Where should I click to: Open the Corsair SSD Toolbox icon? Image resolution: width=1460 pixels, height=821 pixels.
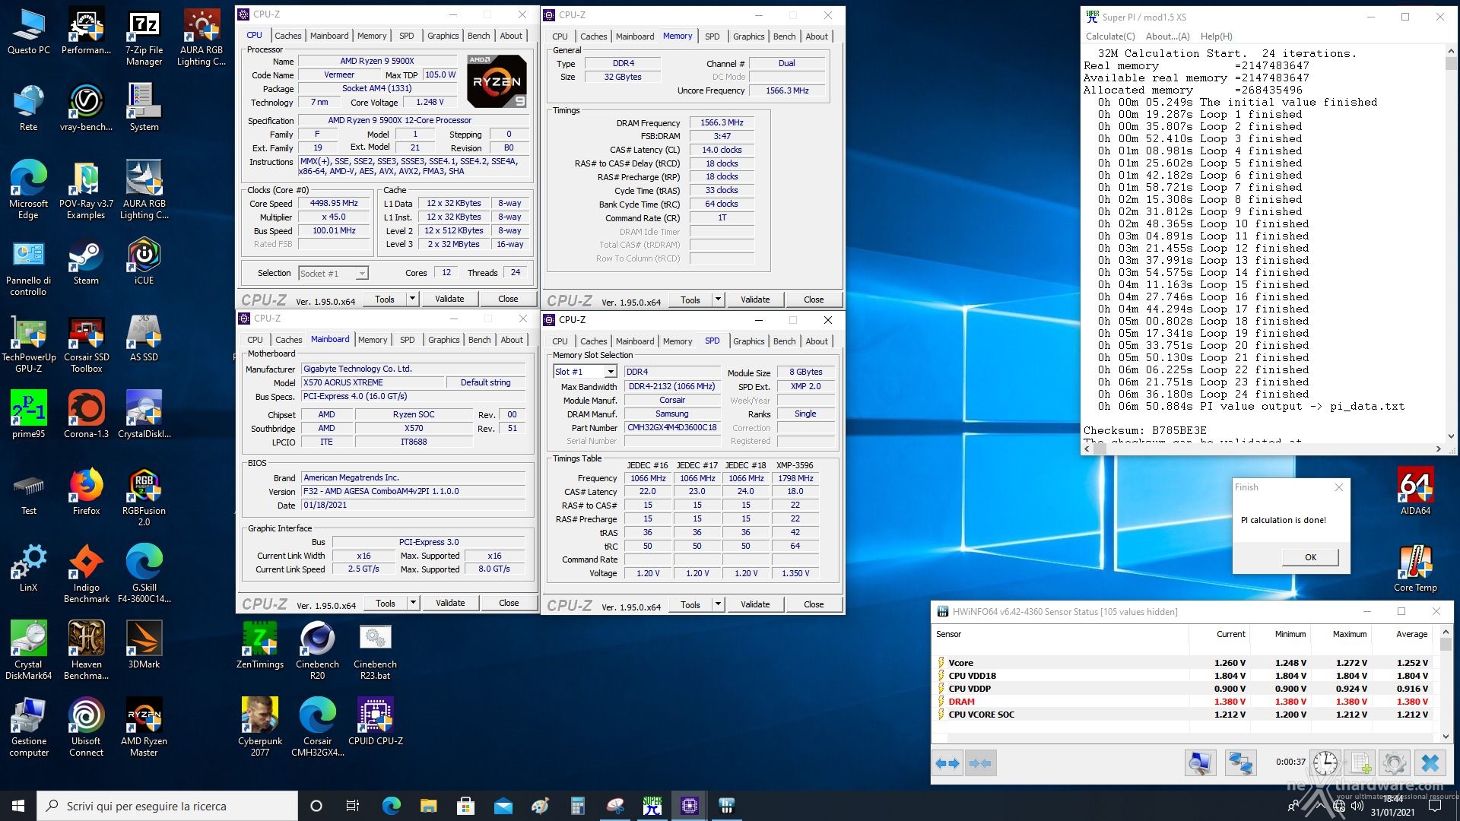86,345
